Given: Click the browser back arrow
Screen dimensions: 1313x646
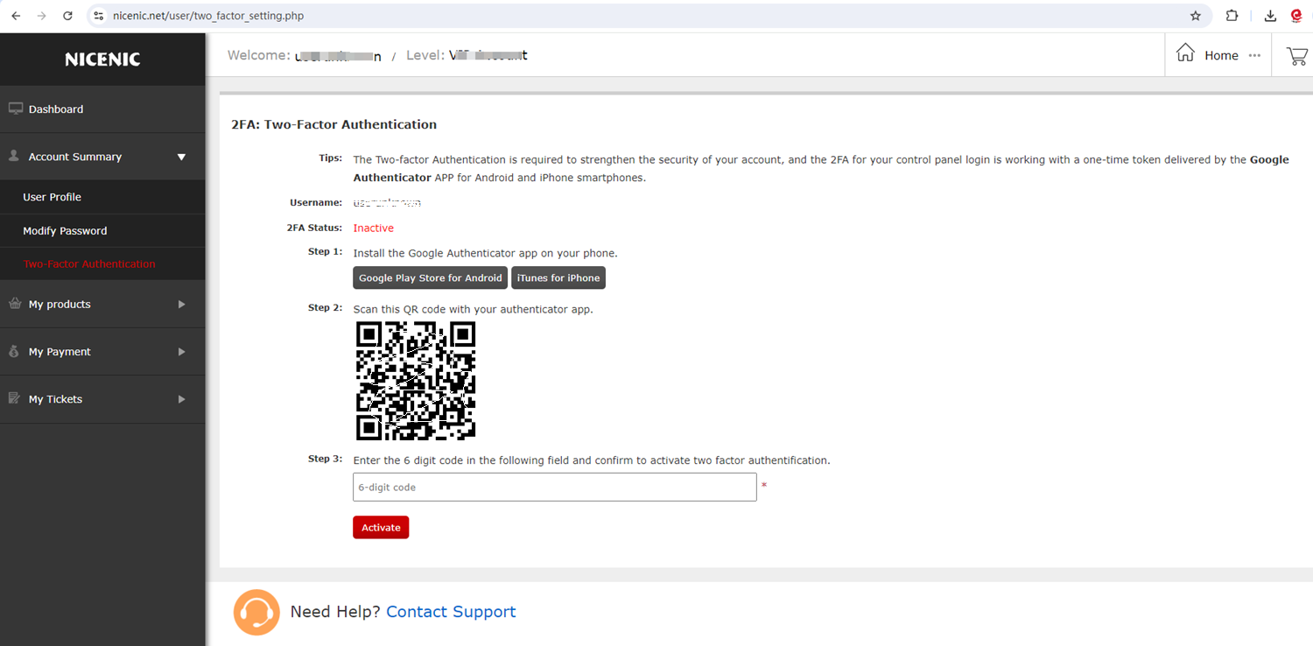Looking at the screenshot, I should click(x=16, y=16).
